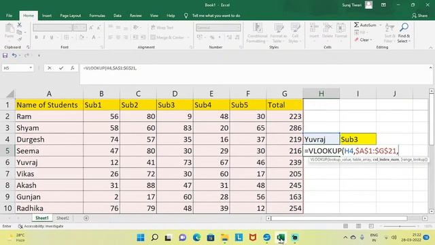
Task: Undo the last action
Action: point(14,56)
